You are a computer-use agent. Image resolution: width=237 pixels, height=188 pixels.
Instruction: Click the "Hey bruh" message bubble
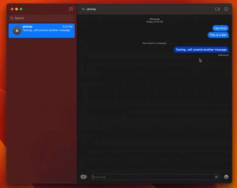(x=220, y=28)
